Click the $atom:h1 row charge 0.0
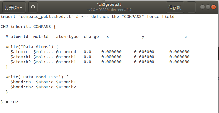Image resolution: width=219 pixels, height=113 pixels. coord(87,57)
